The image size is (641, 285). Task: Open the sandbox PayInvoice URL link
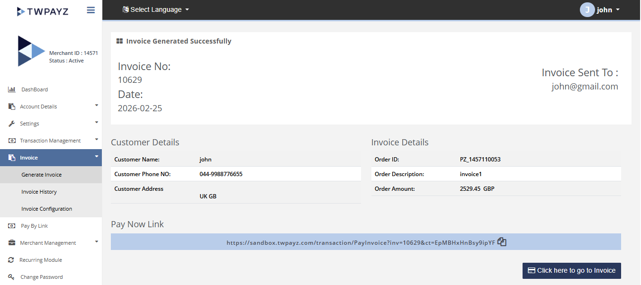[x=360, y=242]
